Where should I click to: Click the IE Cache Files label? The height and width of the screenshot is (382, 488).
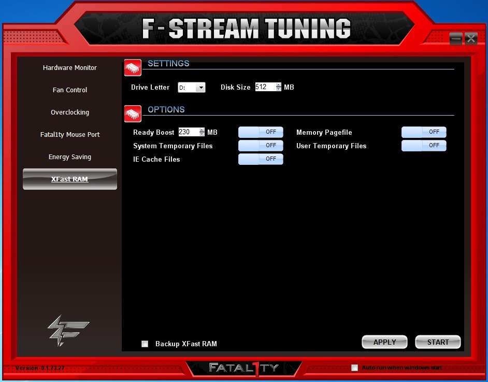pyautogui.click(x=156, y=159)
